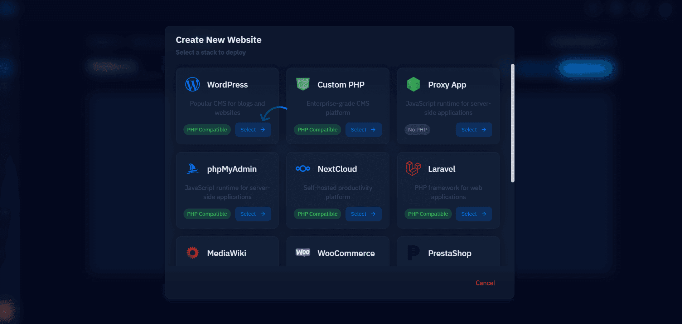Cancel the Create New Website dialog

[485, 283]
